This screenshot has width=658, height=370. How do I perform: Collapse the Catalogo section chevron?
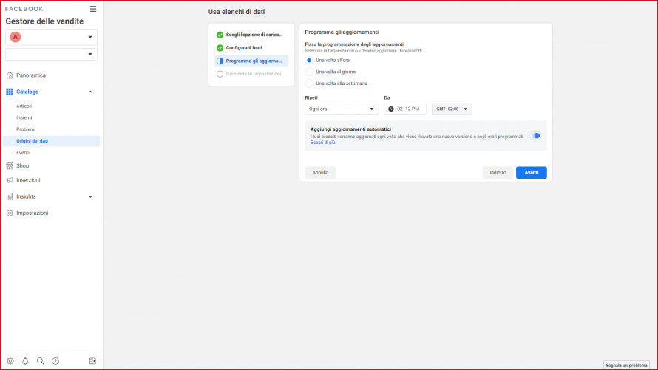click(x=90, y=92)
